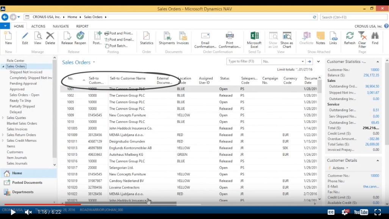
Task: Click the Balance value 256,172.35
Action: click(x=371, y=75)
